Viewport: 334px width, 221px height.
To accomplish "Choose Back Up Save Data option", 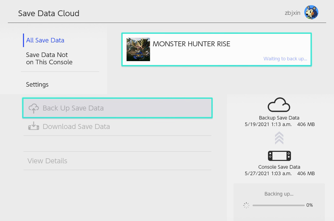I will pyautogui.click(x=117, y=108).
